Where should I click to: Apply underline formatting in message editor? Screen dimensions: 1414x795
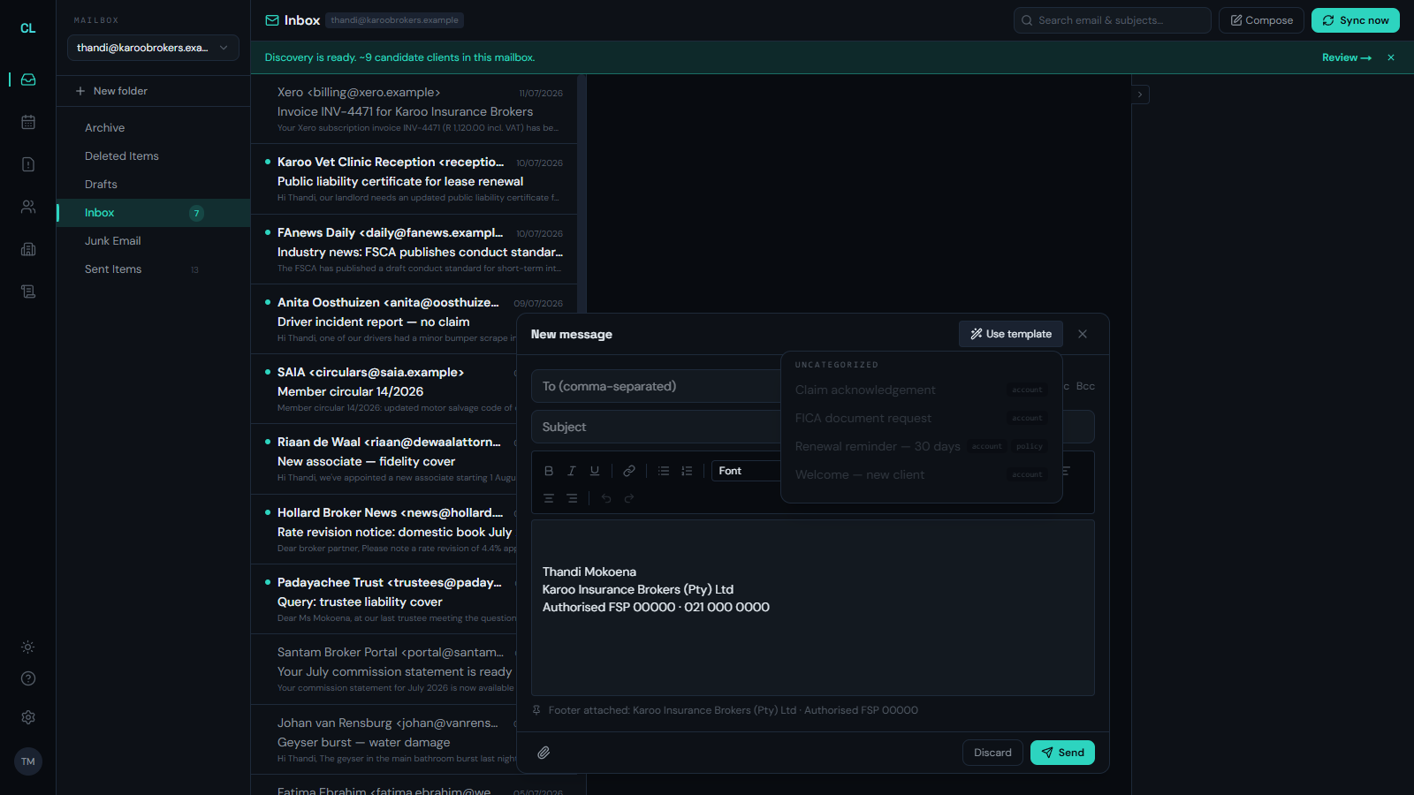point(595,471)
